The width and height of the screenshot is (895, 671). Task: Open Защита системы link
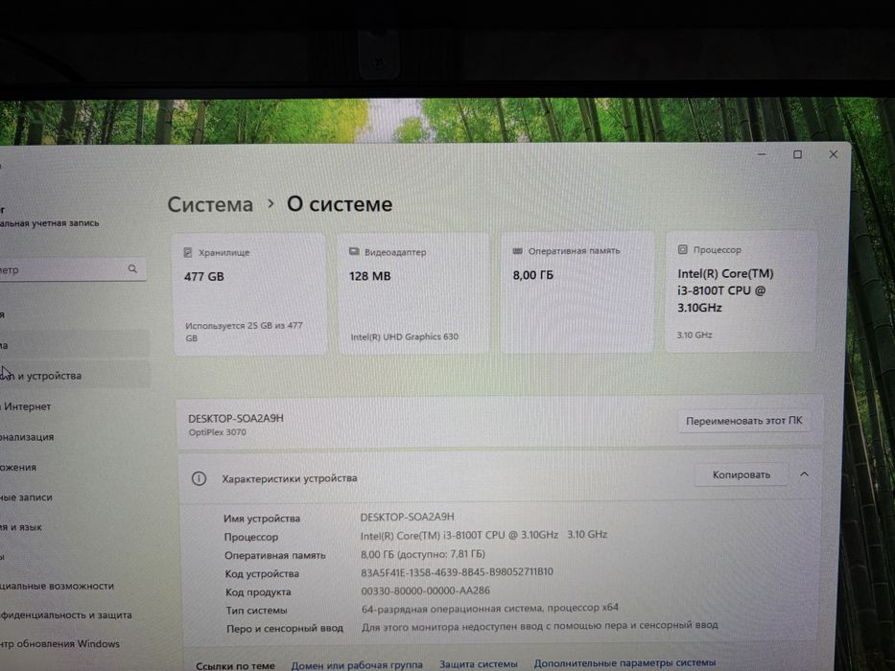pyautogui.click(x=479, y=664)
